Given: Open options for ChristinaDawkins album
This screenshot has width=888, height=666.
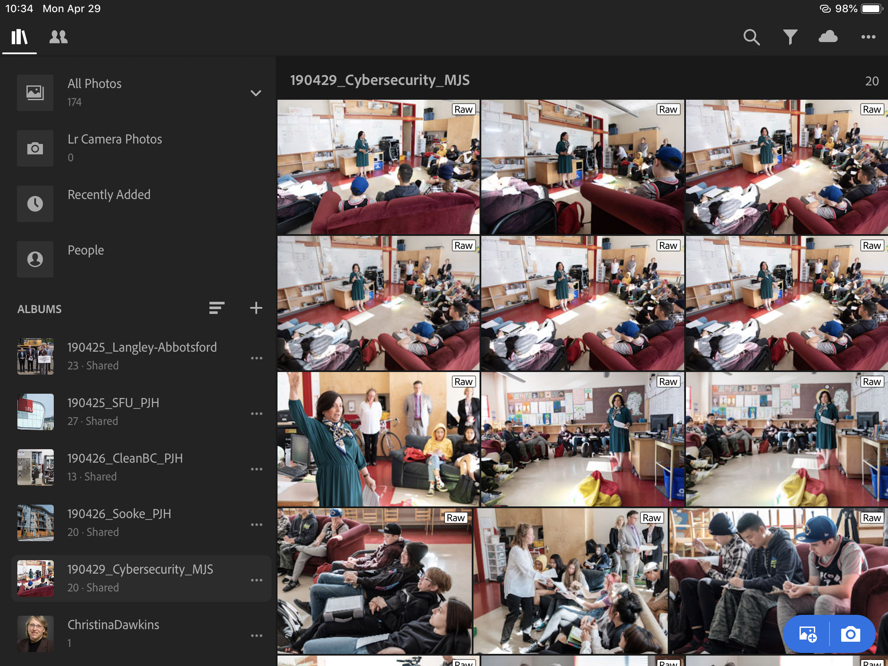Looking at the screenshot, I should tap(256, 636).
